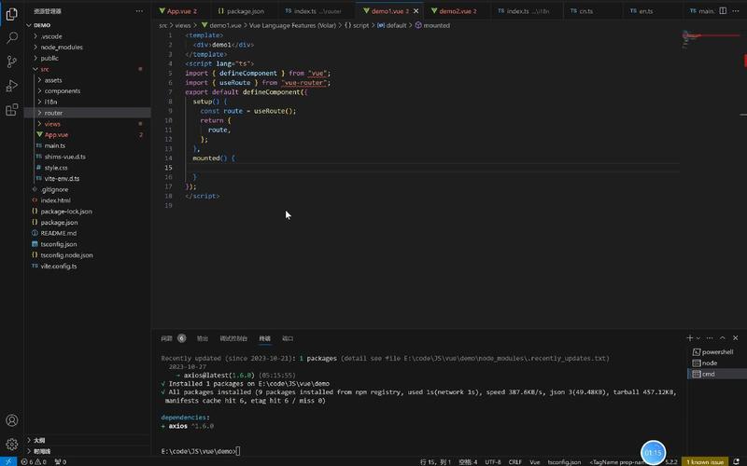This screenshot has width=747, height=466.
Task: Open App.vue in the file tree
Action: pos(88,134)
